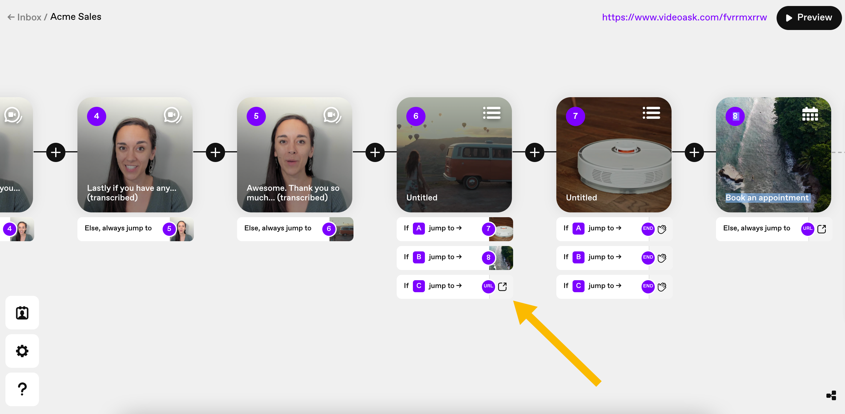Add a step between steps 5 and 6
The width and height of the screenshot is (845, 414).
click(x=375, y=152)
